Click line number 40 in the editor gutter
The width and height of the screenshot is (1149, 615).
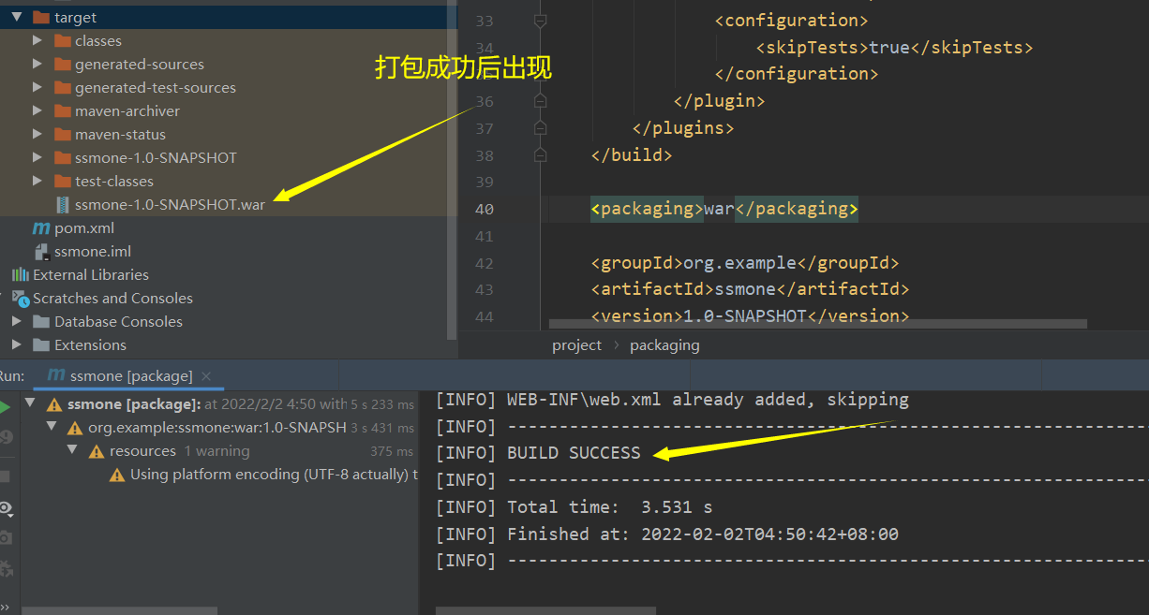point(485,209)
